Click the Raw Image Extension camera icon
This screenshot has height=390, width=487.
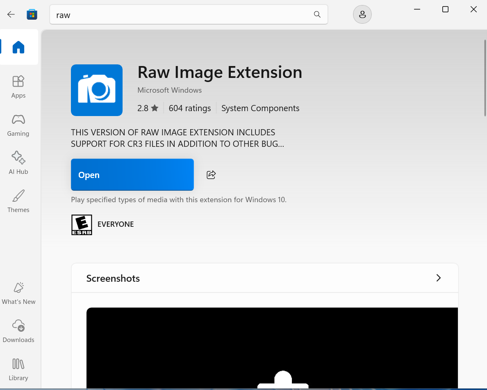coord(97,90)
